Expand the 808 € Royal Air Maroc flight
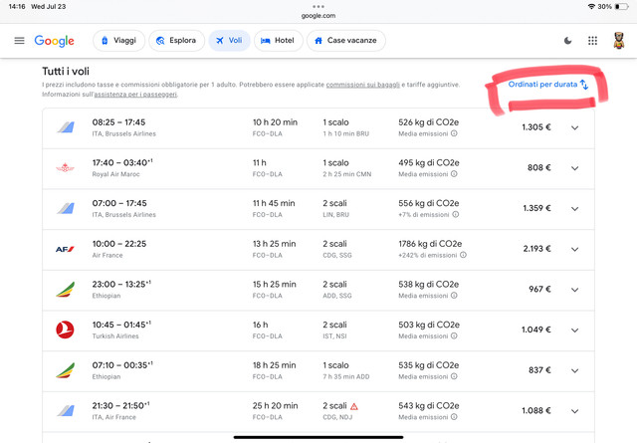The image size is (637, 443). pos(575,168)
